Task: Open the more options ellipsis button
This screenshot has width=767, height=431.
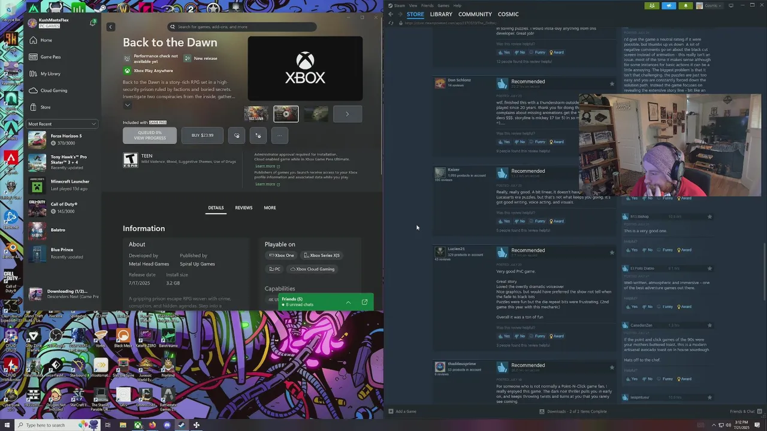Action: (x=280, y=135)
